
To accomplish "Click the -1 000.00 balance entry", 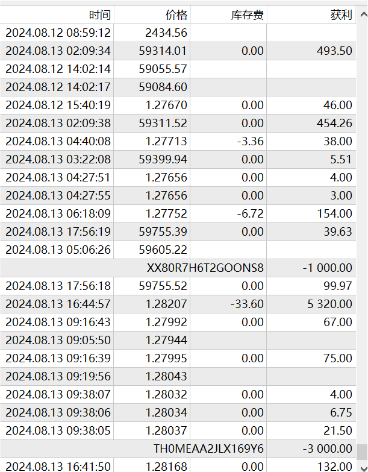I will (328, 268).
